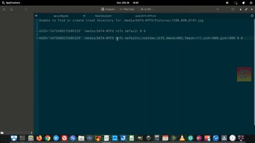
Task: Launch Google Chrome from dock
Action: pos(48,138)
